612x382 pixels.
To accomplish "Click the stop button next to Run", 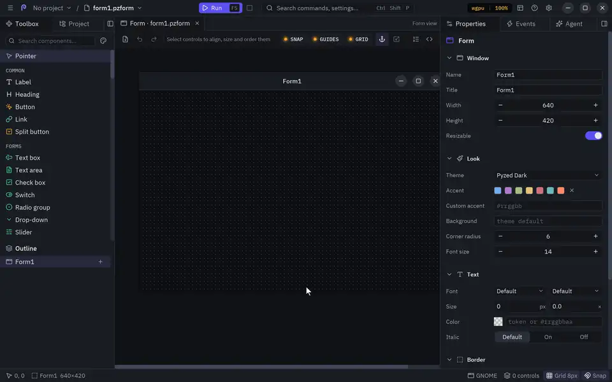I will [249, 8].
